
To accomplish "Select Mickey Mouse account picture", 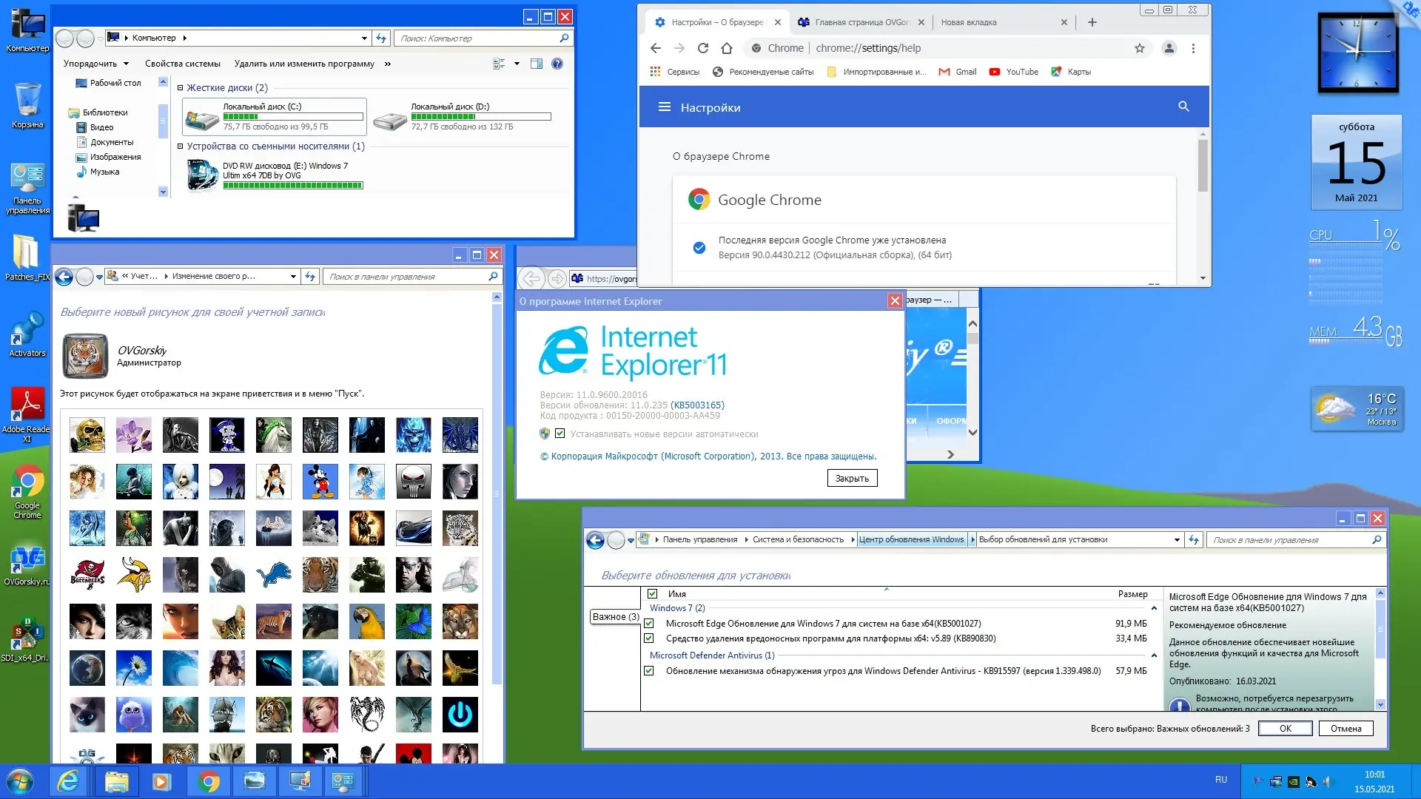I will click(320, 482).
